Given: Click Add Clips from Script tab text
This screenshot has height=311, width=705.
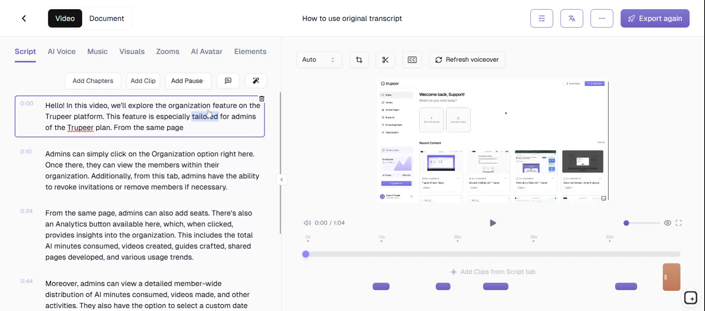Looking at the screenshot, I should [493, 272].
